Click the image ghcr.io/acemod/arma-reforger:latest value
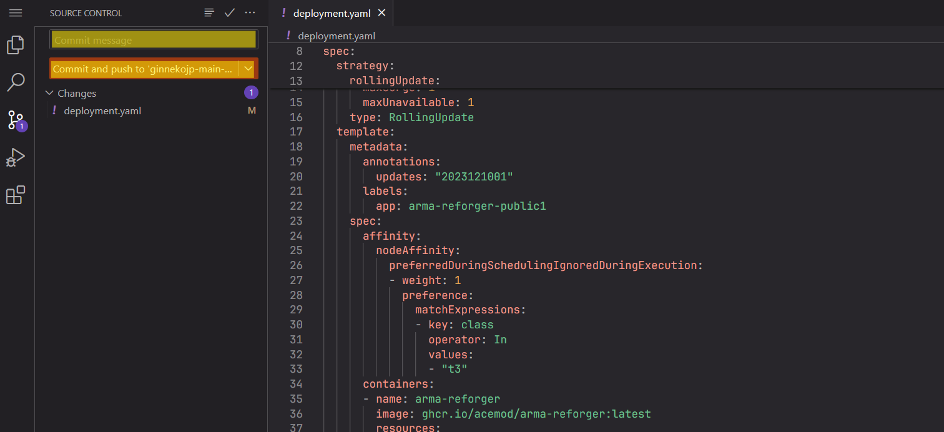The image size is (944, 432). 536,414
